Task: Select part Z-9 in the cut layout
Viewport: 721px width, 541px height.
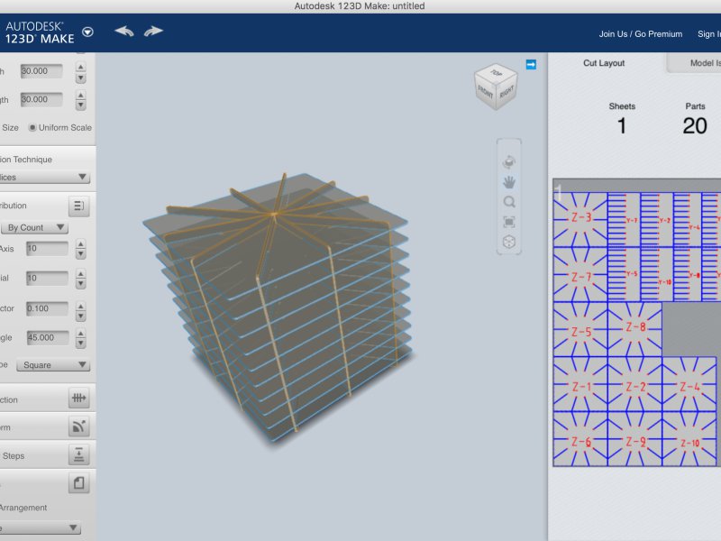Action: click(635, 439)
